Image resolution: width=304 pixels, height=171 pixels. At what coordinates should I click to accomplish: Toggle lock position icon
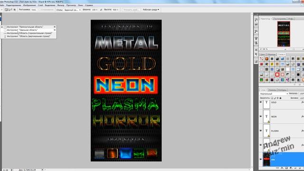click(277, 98)
